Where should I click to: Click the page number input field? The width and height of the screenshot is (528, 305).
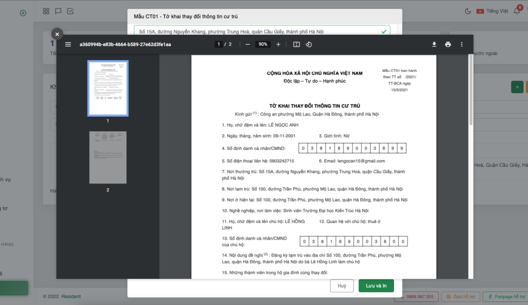(x=219, y=44)
